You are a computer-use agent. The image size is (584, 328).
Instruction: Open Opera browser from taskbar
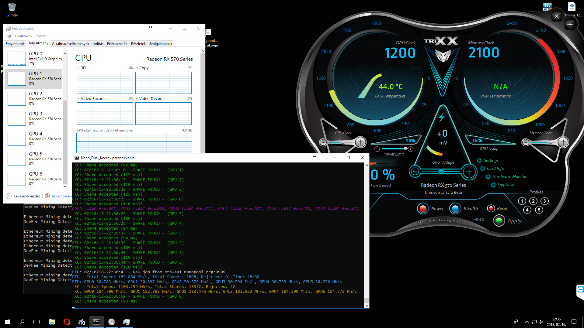(67, 322)
